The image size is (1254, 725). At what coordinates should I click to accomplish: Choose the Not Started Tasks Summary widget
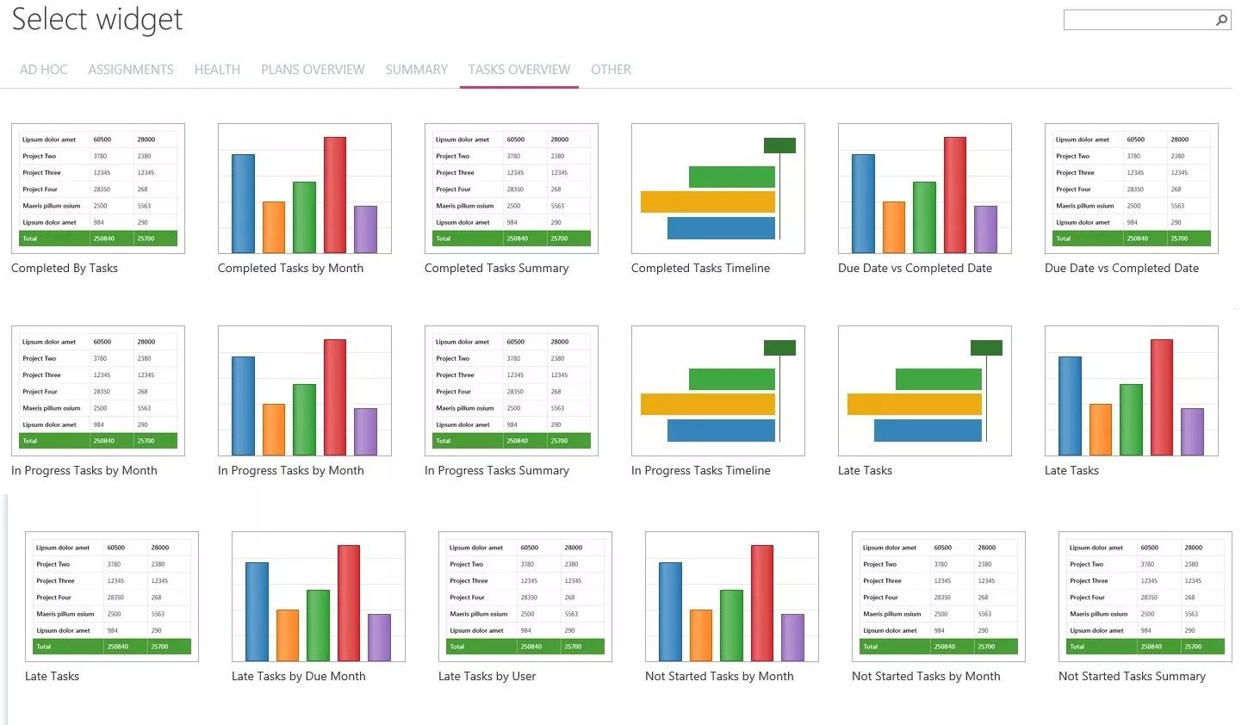1144,597
